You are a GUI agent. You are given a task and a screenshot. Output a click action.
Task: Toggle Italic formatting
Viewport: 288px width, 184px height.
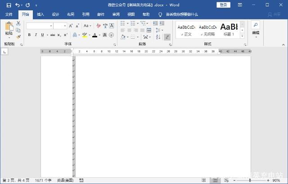pyautogui.click(x=36, y=35)
